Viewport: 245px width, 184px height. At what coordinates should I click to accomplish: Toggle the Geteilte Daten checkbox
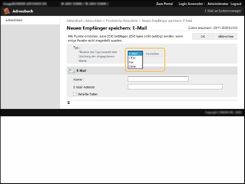click(75, 94)
